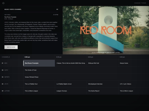Click the WATCH NOW button
Screen dimensions: 149x111
[11, 47]
